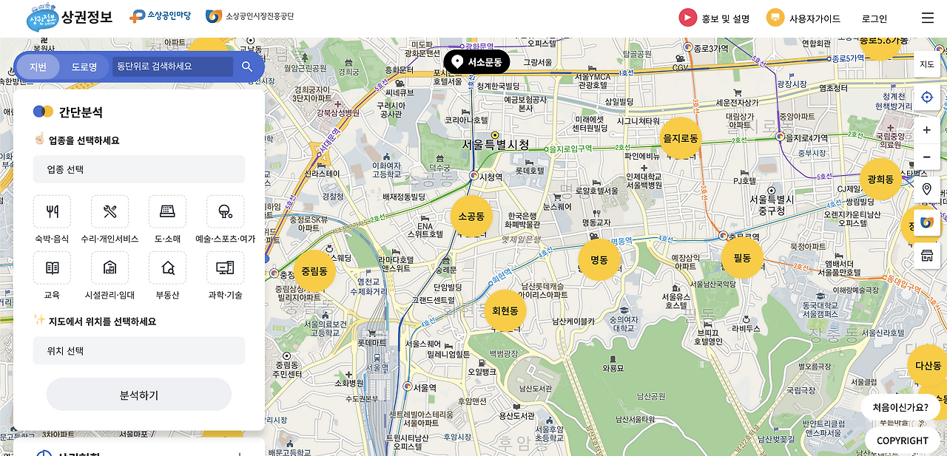Open the 위치 선택 dropdown
Viewport: 947px width, 456px height.
click(x=138, y=351)
